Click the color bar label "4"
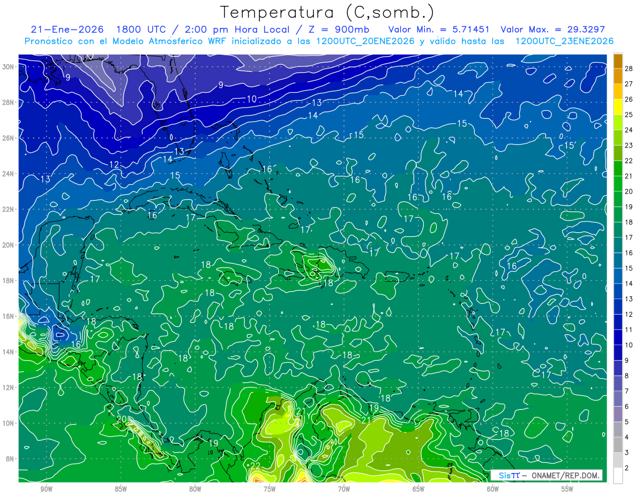 click(x=627, y=437)
